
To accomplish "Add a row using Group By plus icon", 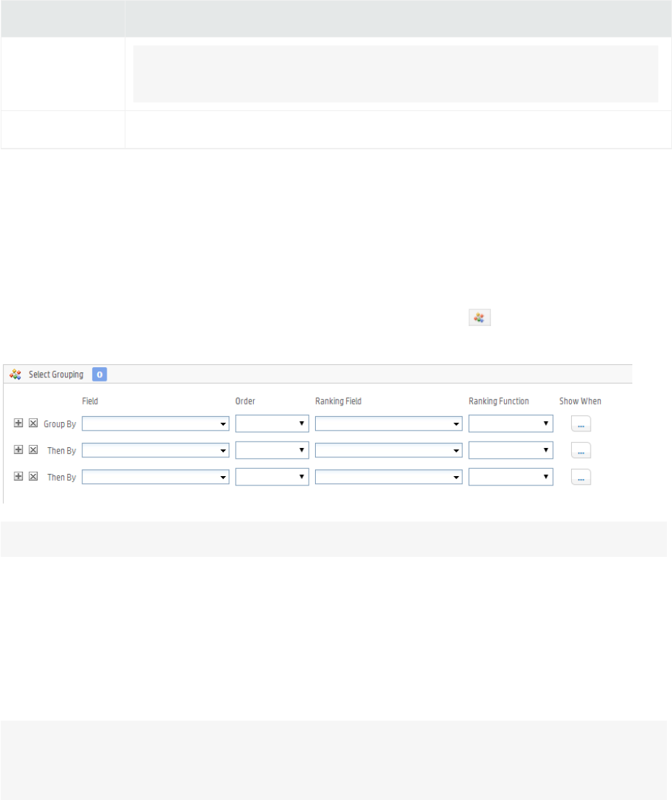I will pyautogui.click(x=19, y=424).
